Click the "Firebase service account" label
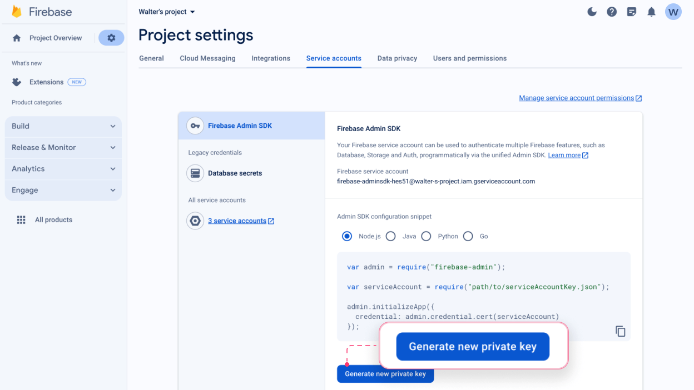Screen dimensions: 694x390 click(373, 172)
